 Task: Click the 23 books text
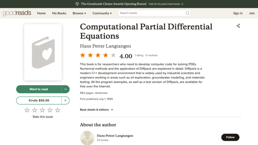click(x=102, y=140)
